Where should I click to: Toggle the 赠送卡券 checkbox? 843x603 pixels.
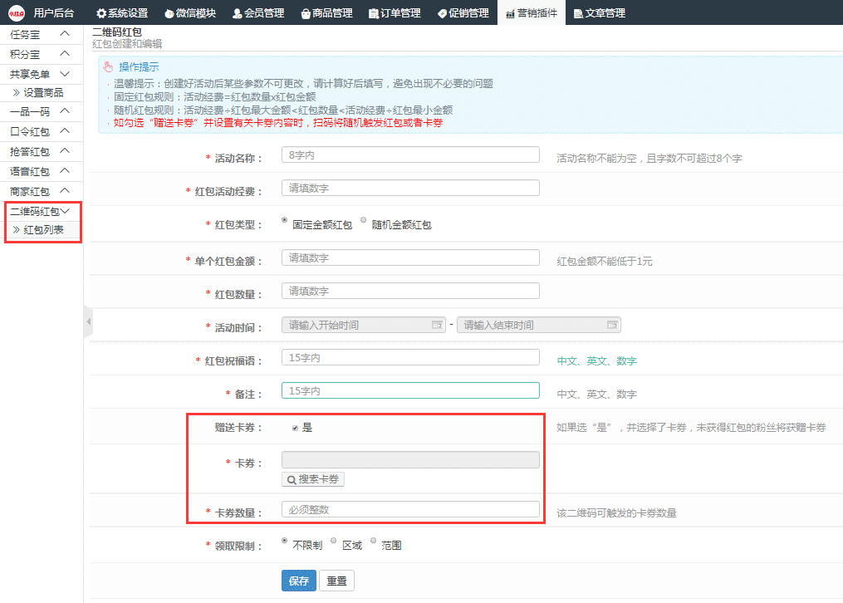(295, 429)
